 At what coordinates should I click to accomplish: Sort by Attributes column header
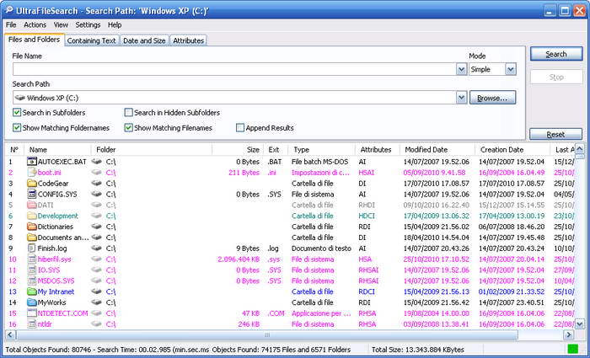click(x=378, y=150)
